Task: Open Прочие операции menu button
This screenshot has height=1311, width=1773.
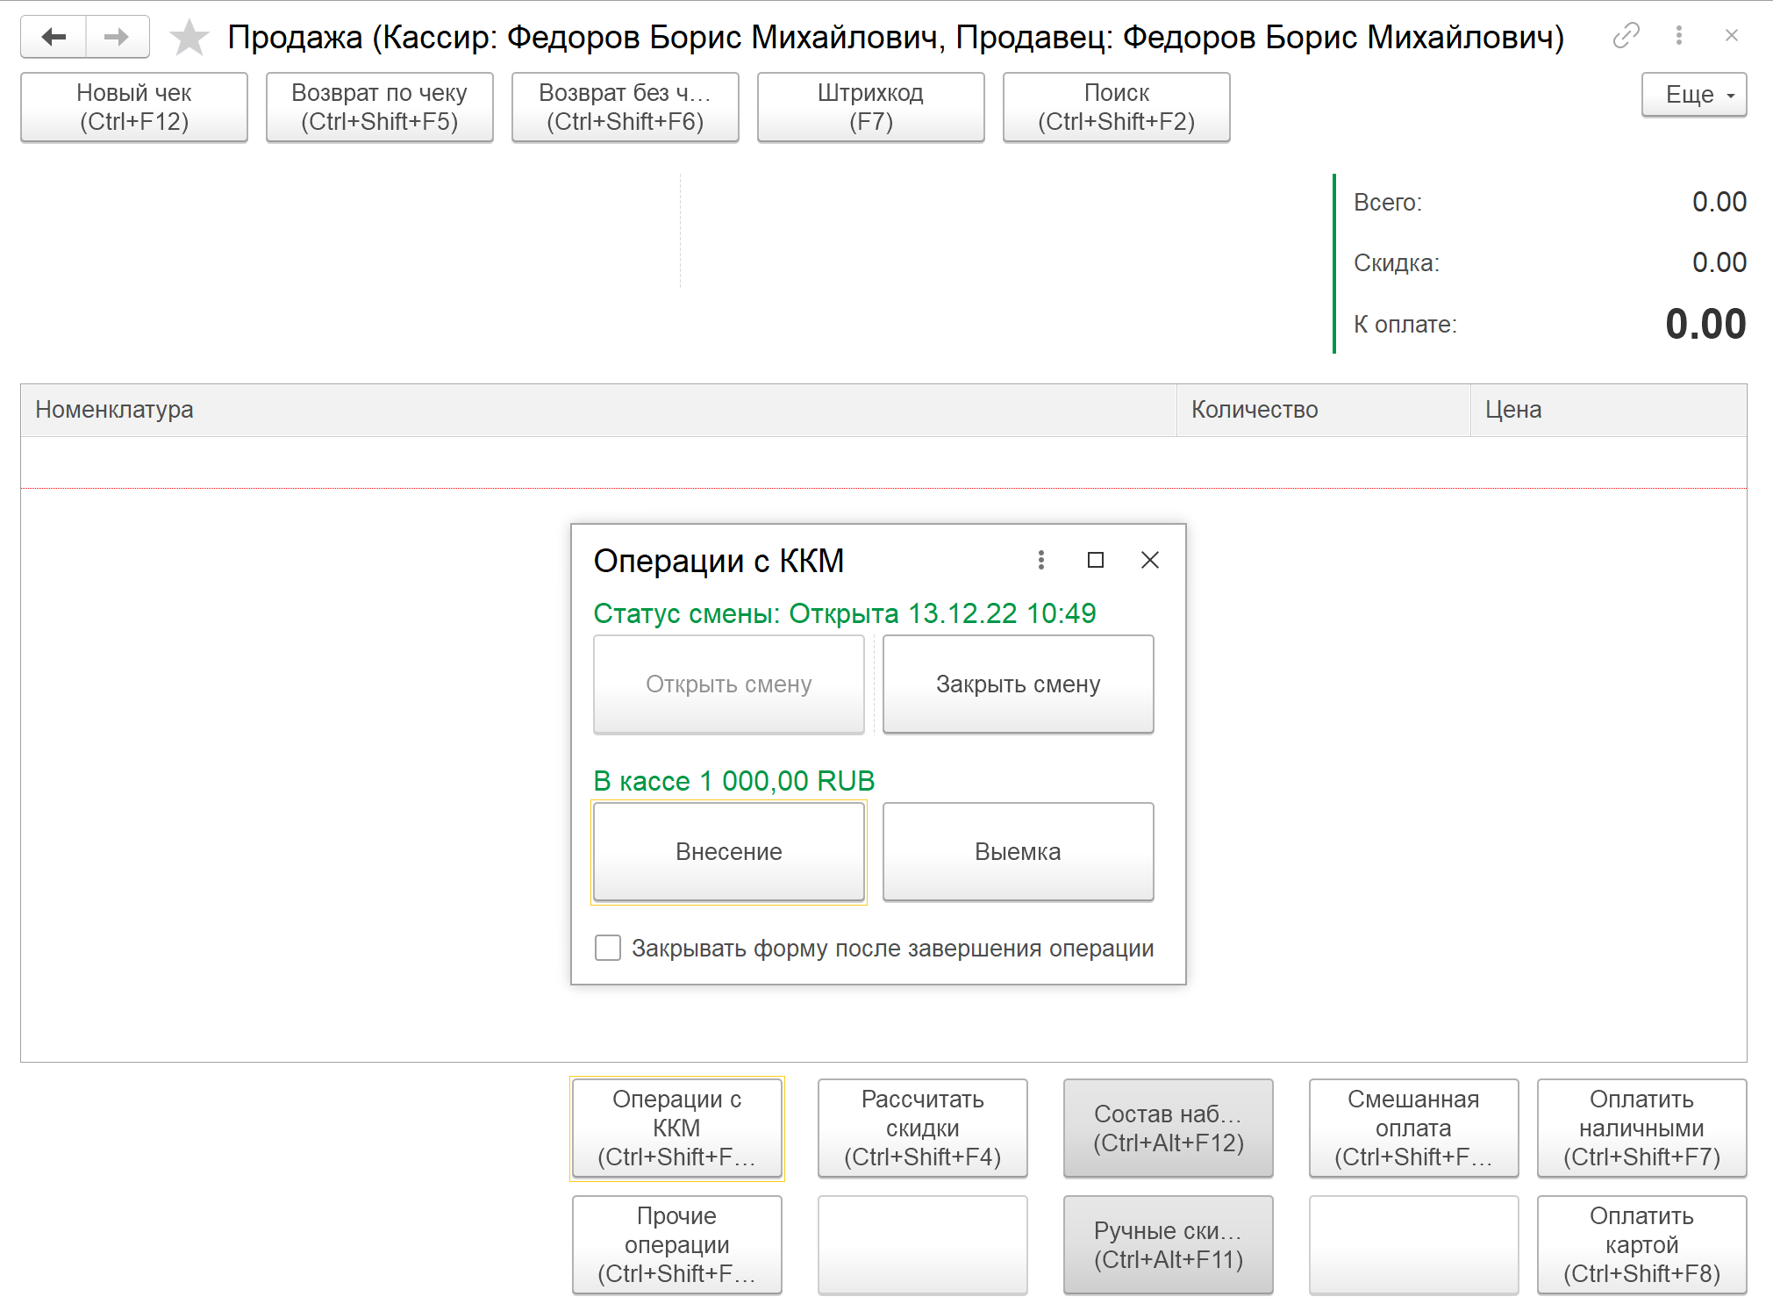Action: click(x=676, y=1244)
